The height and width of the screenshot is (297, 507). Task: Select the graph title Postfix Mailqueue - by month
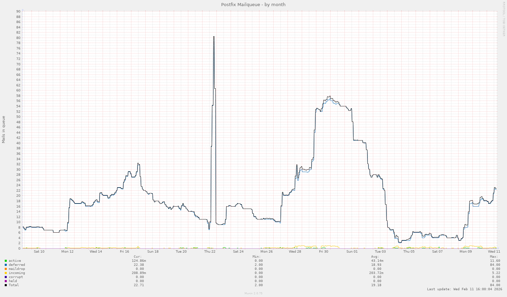[253, 4]
